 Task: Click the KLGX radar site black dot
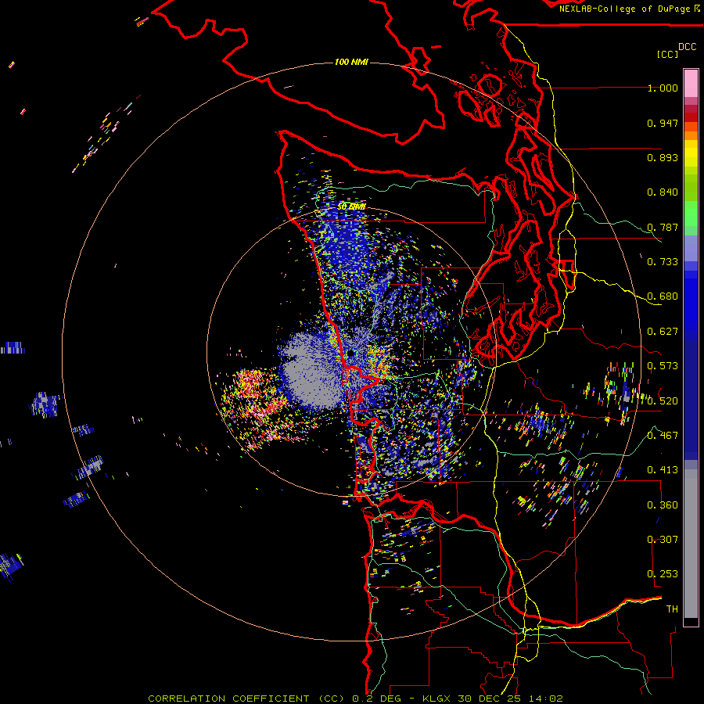350,354
